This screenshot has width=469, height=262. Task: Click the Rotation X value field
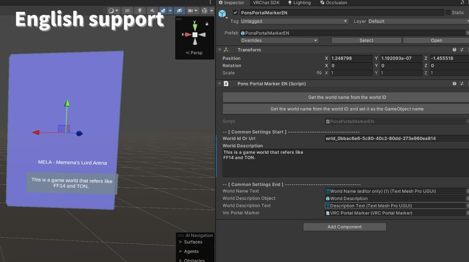351,65
